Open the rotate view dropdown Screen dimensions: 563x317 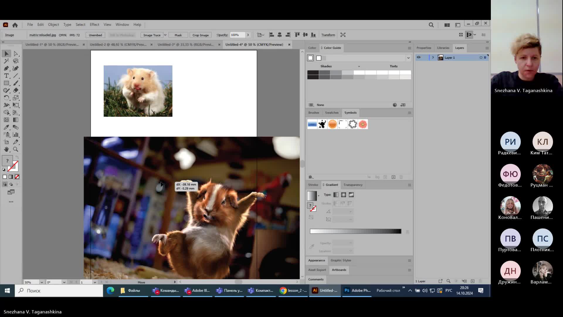click(x=64, y=282)
